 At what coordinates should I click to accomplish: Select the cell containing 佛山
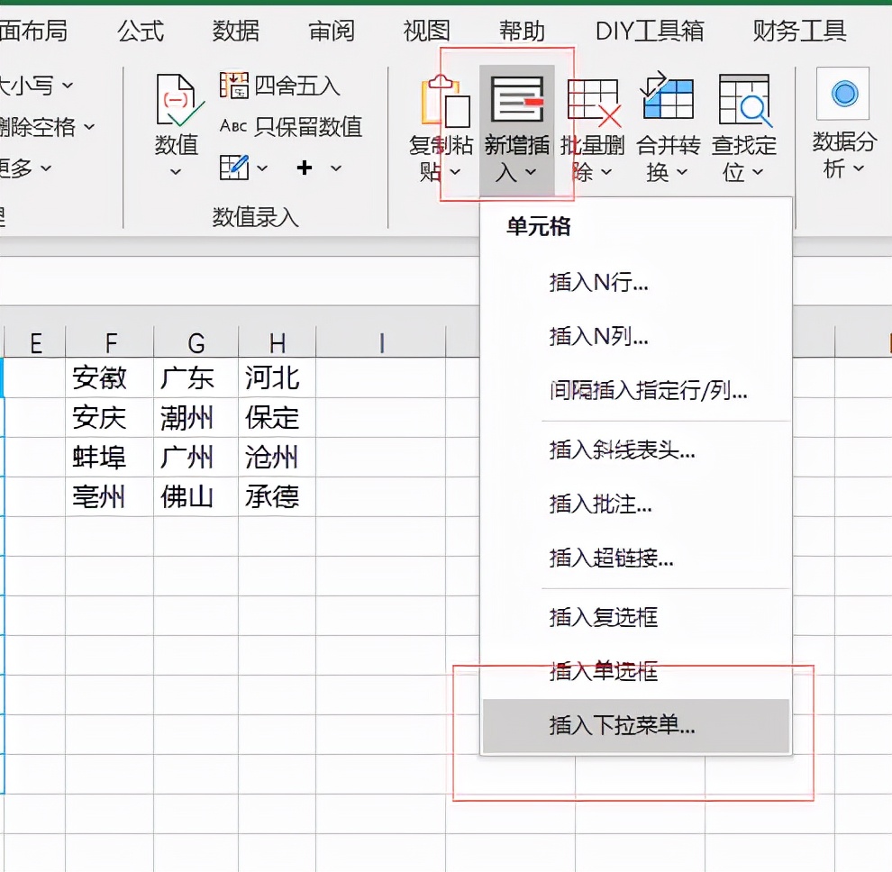tap(196, 497)
